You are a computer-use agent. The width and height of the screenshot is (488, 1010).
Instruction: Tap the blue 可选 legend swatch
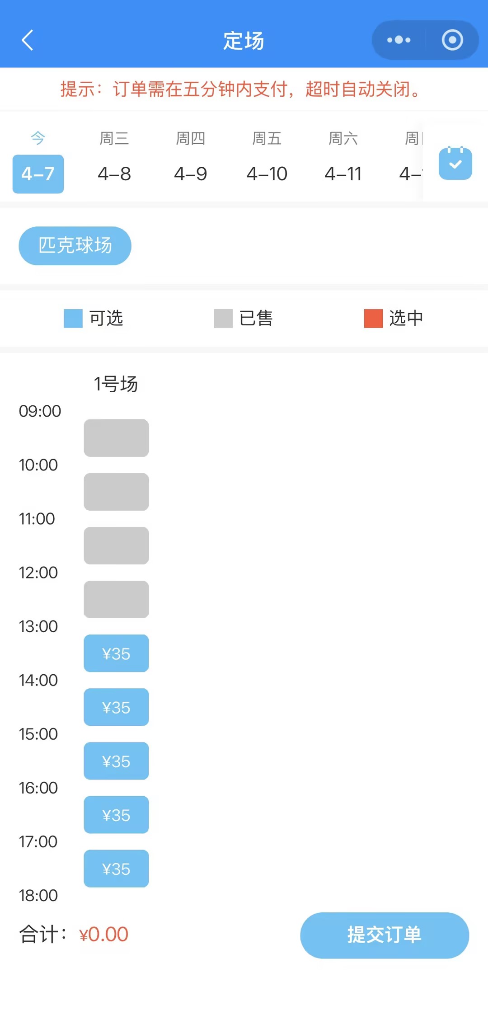(x=73, y=318)
